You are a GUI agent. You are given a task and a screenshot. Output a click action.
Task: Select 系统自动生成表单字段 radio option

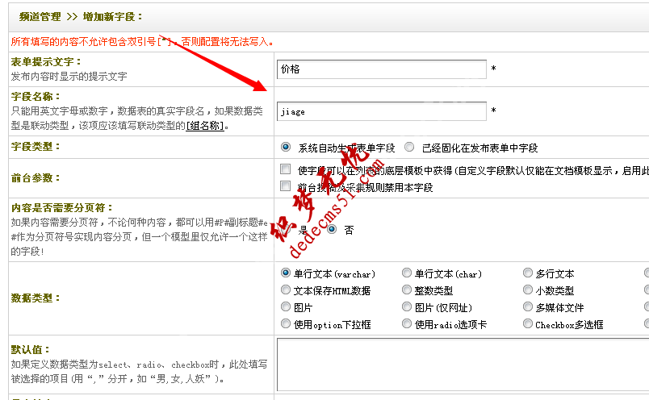286,148
